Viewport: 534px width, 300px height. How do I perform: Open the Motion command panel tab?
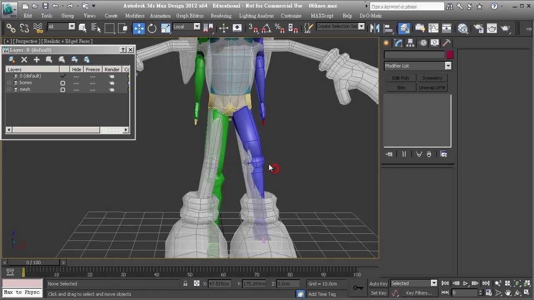423,42
